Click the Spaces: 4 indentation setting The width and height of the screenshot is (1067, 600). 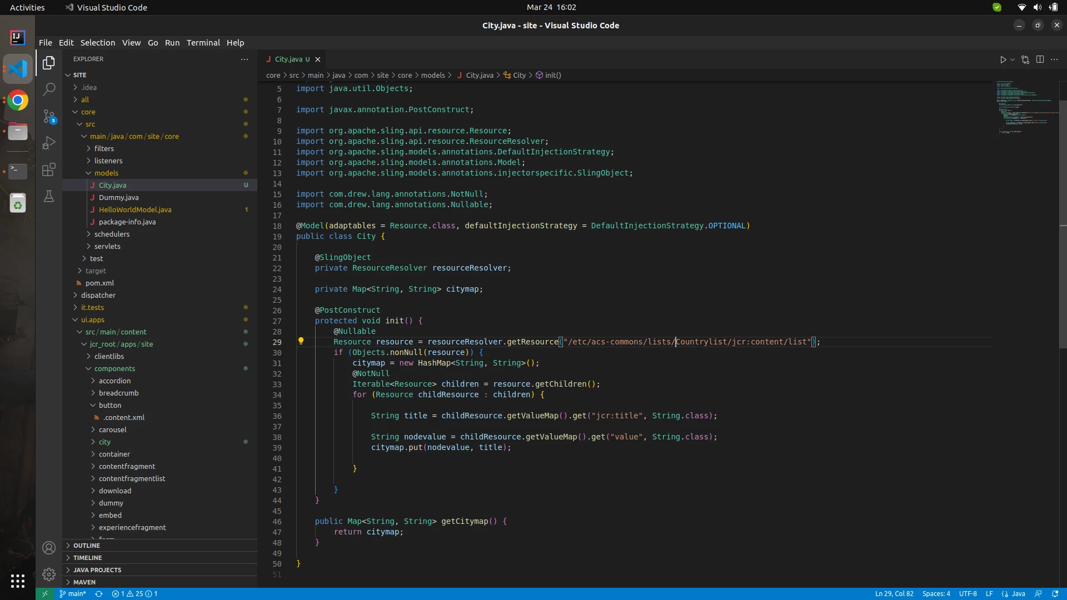click(x=936, y=594)
